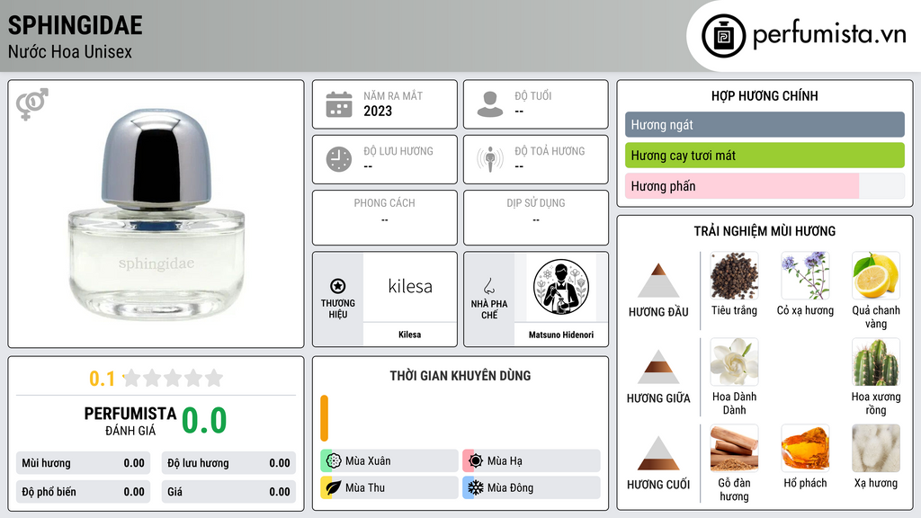Click the kilesa brand logo

pyautogui.click(x=410, y=287)
